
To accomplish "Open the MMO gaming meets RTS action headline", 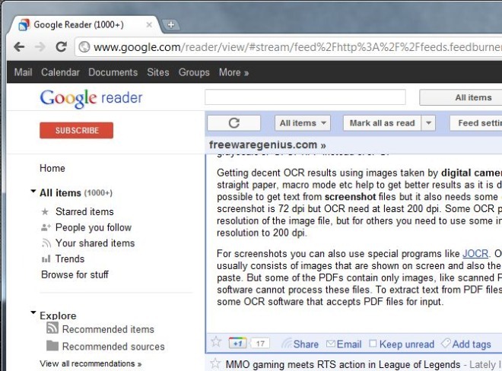I will pyautogui.click(x=343, y=364).
